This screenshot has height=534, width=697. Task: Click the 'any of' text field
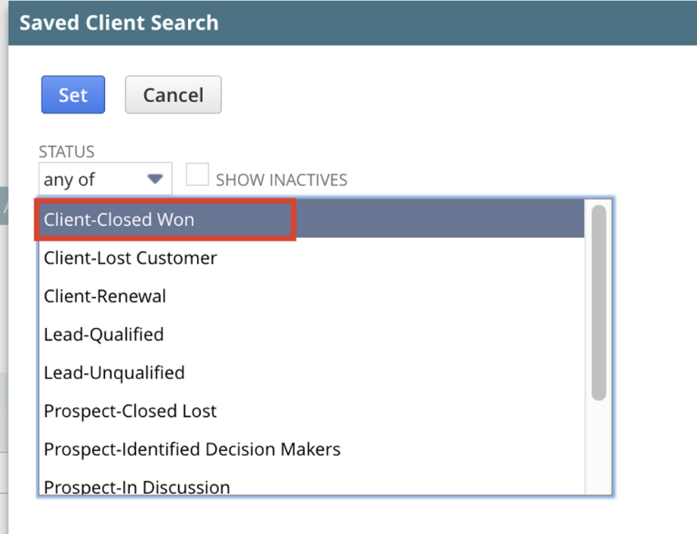(92, 179)
